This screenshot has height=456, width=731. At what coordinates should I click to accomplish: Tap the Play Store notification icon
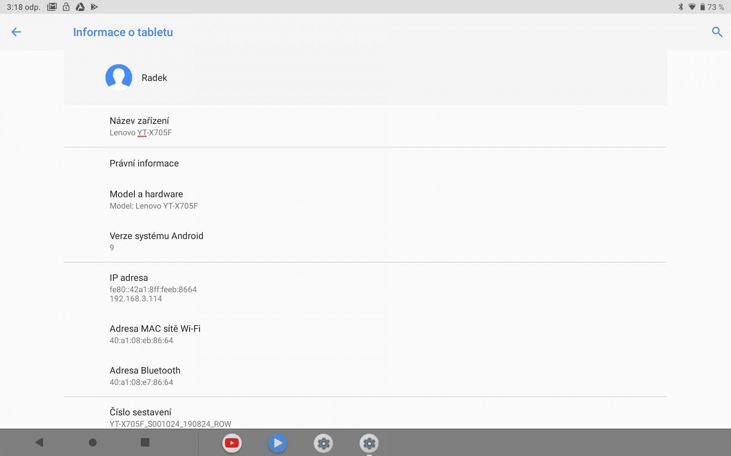coord(94,7)
